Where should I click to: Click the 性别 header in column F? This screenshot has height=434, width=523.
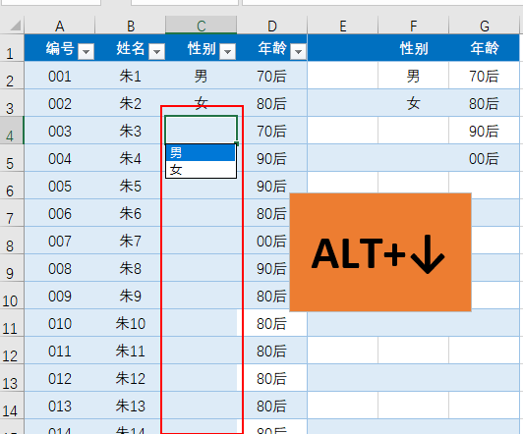(x=414, y=48)
